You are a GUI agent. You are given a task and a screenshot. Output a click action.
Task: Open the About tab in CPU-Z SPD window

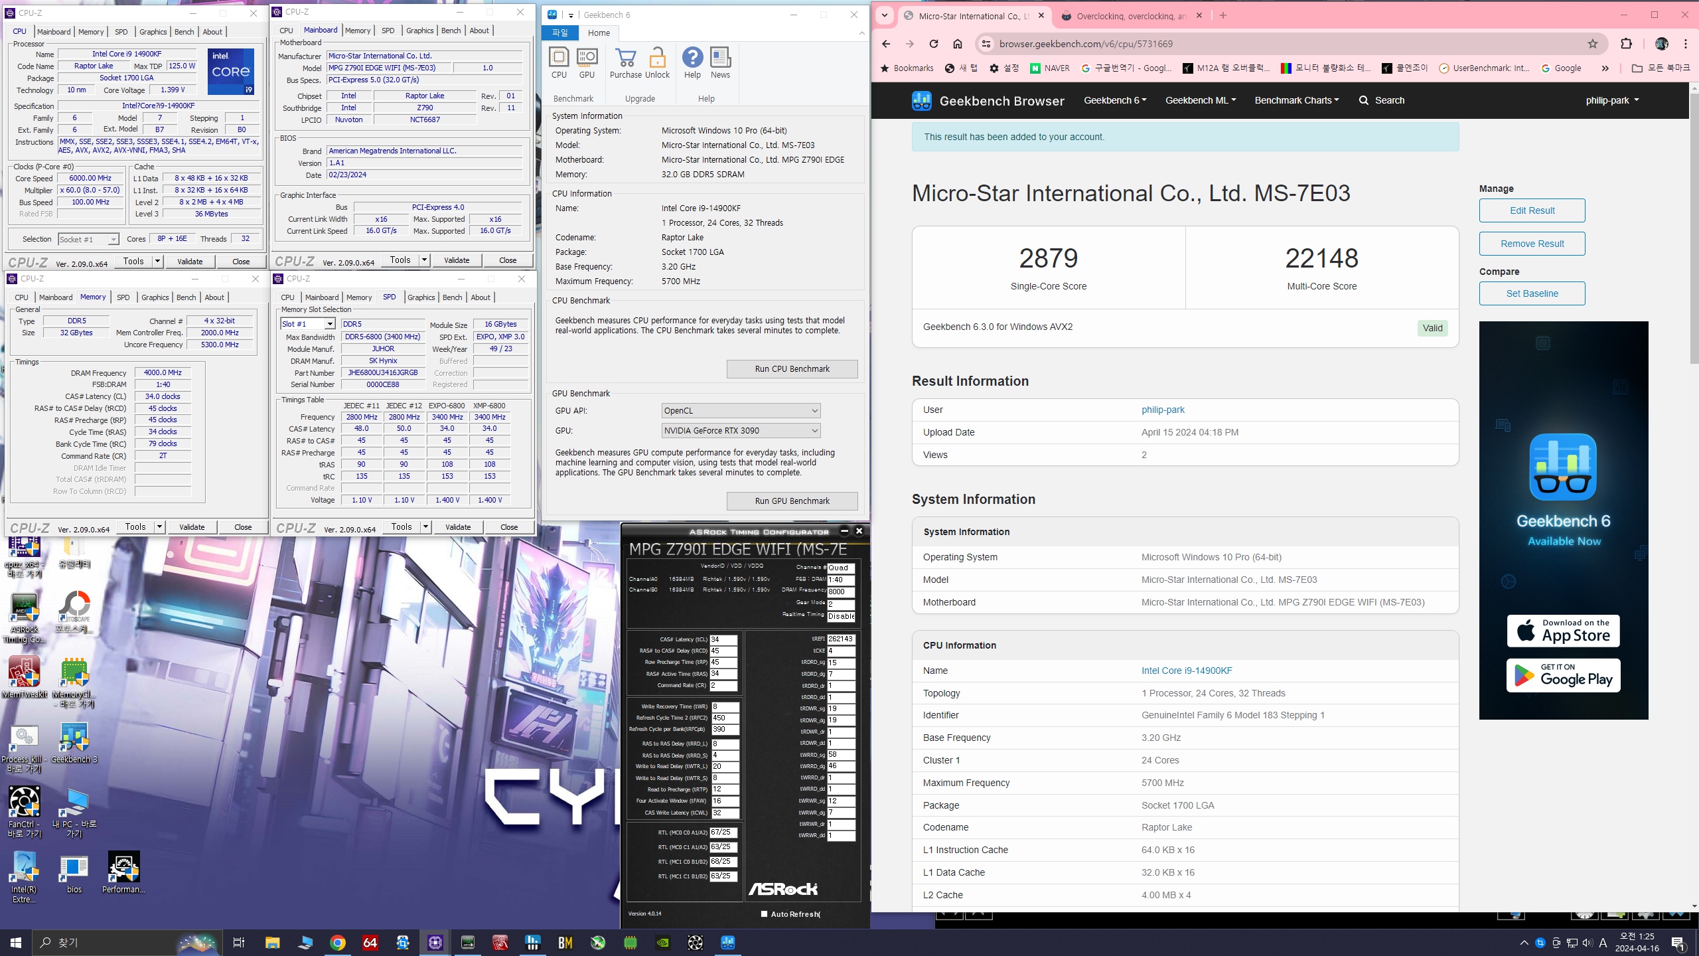[480, 297]
